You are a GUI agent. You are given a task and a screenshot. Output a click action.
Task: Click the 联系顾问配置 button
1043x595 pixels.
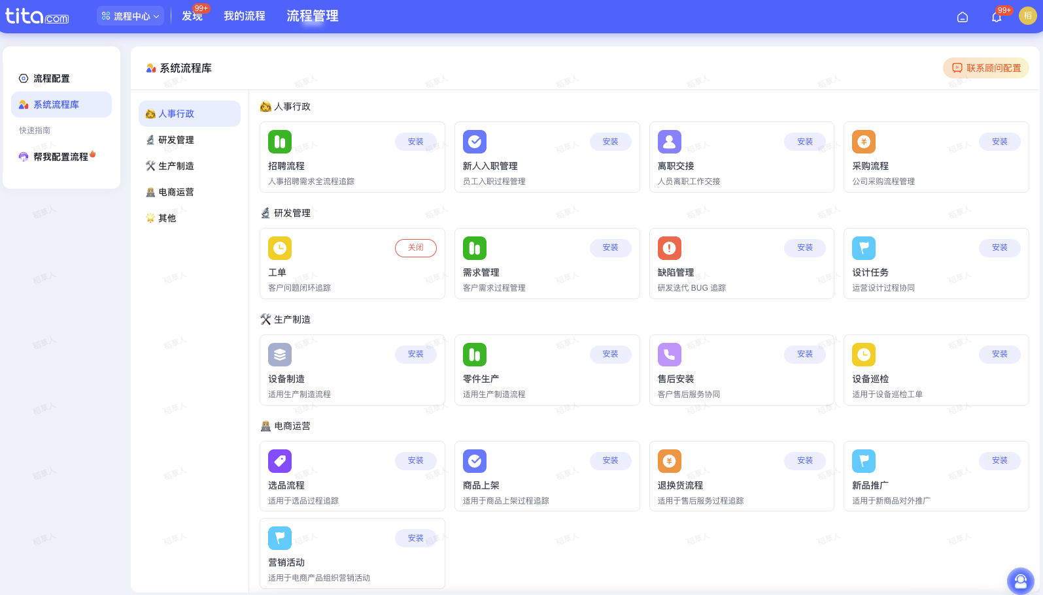pyautogui.click(x=986, y=68)
